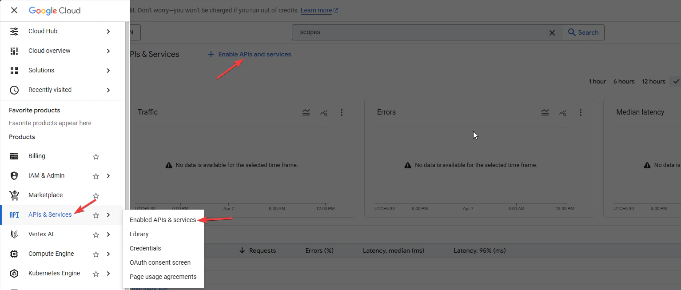
Task: Click the Search button
Action: (x=584, y=32)
